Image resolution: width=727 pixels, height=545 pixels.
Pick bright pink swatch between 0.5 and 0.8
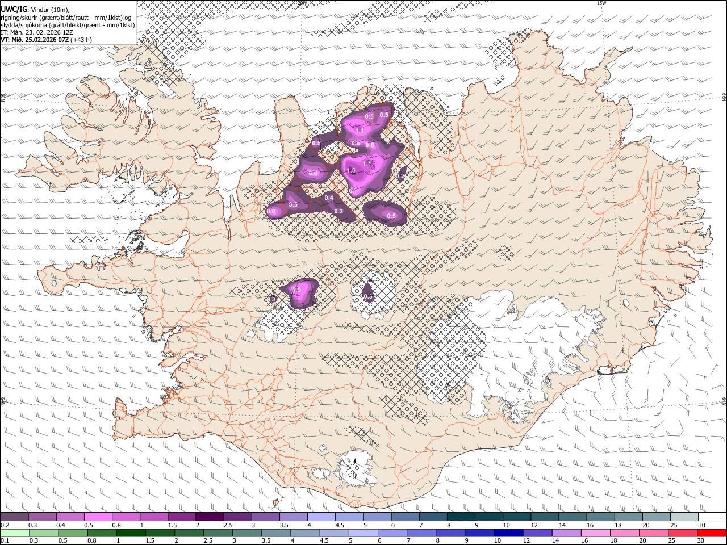click(98, 517)
